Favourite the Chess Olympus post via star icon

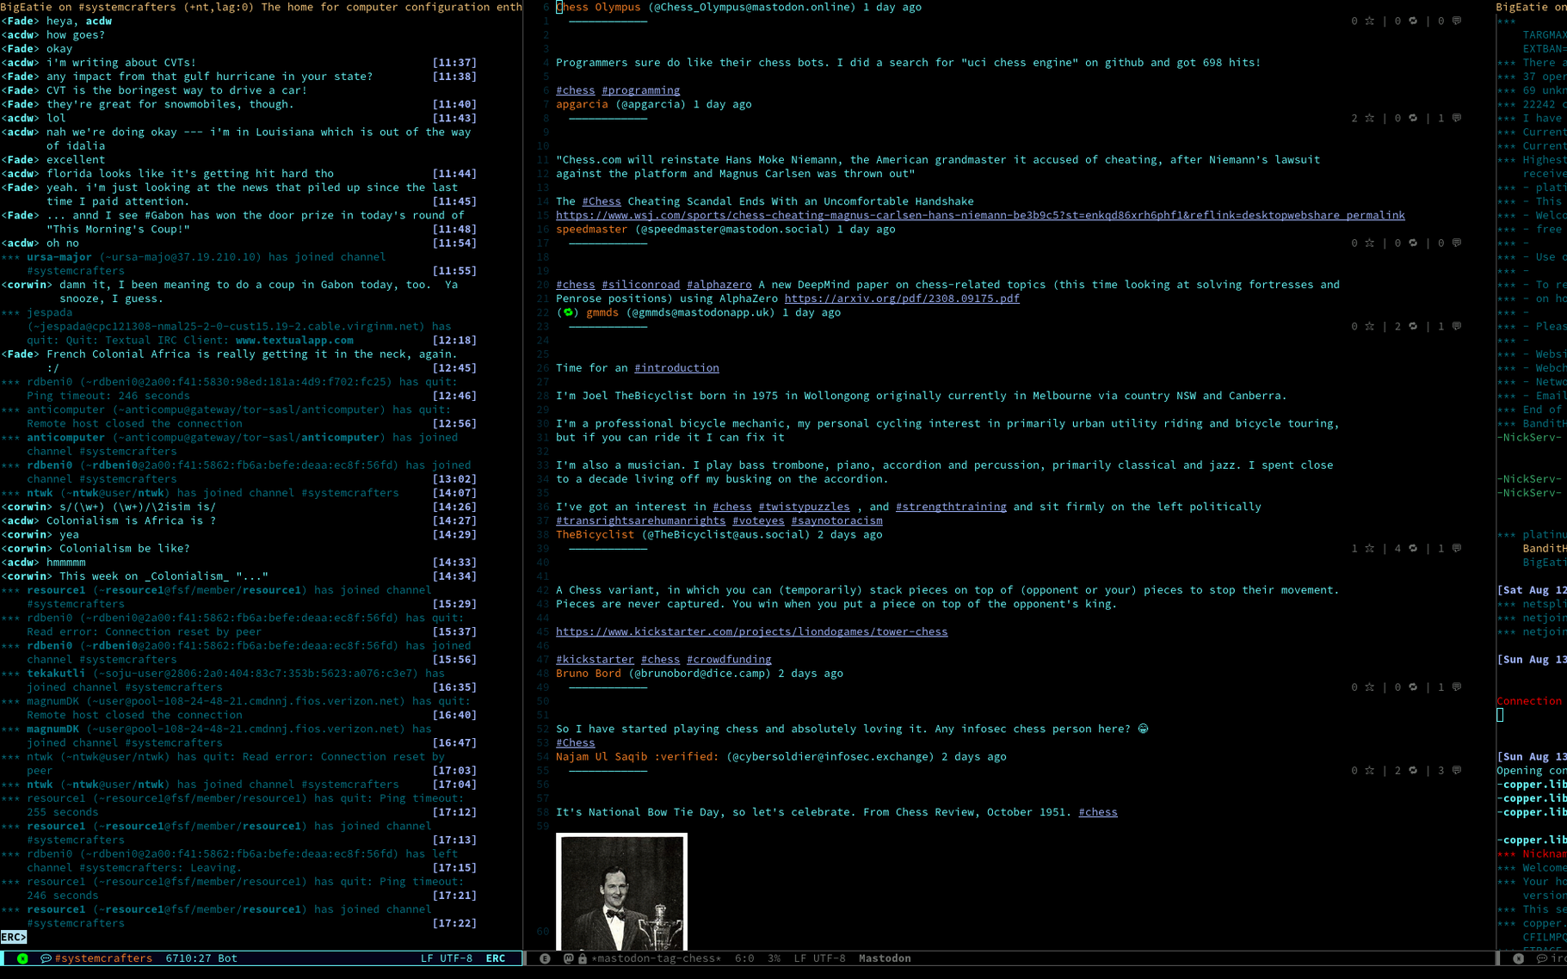coord(1369,21)
